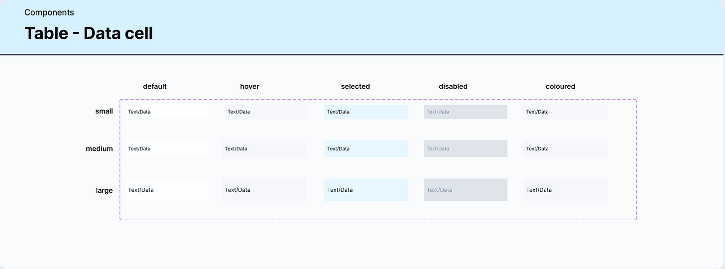Image resolution: width=725 pixels, height=269 pixels.
Task: Click the 'disabled' column heading
Action: [453, 86]
